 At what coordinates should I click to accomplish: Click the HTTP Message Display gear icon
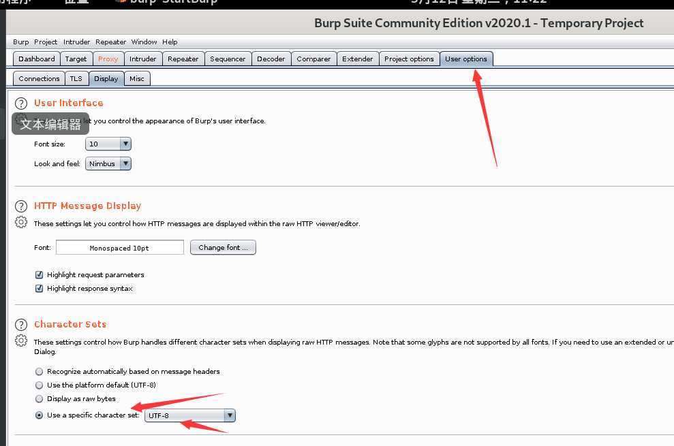tap(20, 222)
